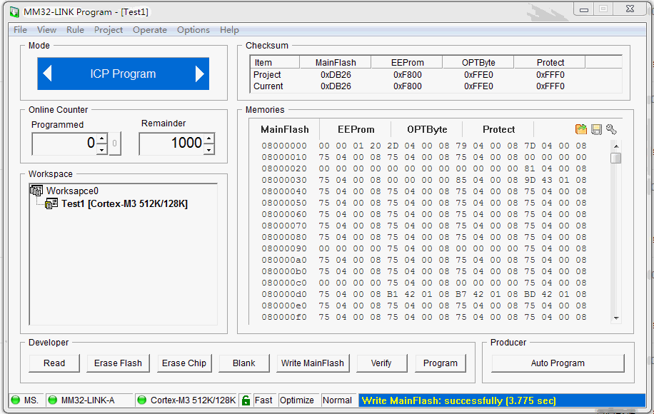Switch to the MainFlash memory tab

284,129
